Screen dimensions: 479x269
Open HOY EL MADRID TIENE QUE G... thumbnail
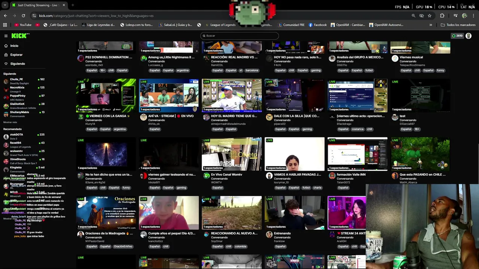[232, 95]
